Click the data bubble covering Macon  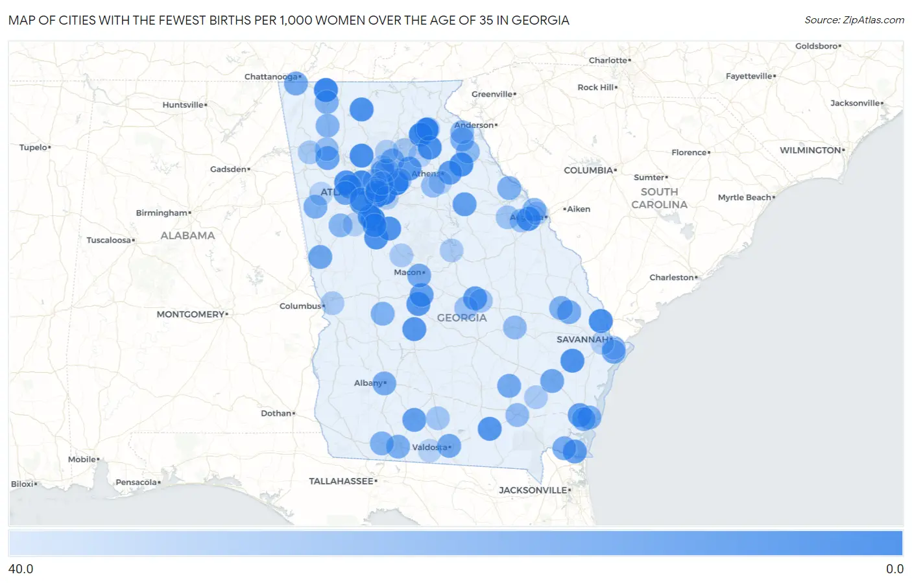[x=419, y=276]
